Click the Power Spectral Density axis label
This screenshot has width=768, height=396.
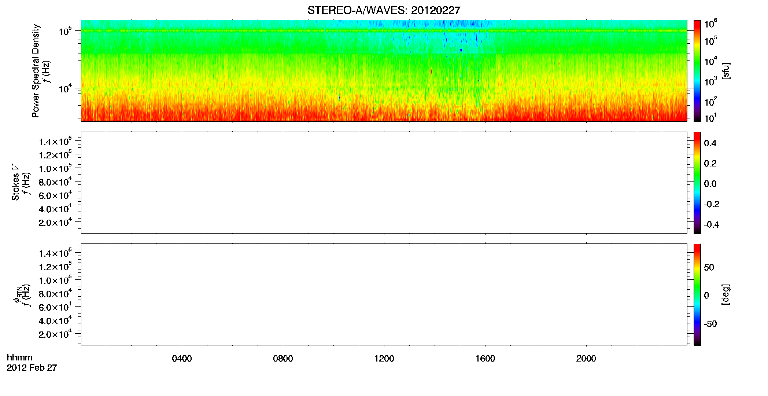click(x=36, y=71)
